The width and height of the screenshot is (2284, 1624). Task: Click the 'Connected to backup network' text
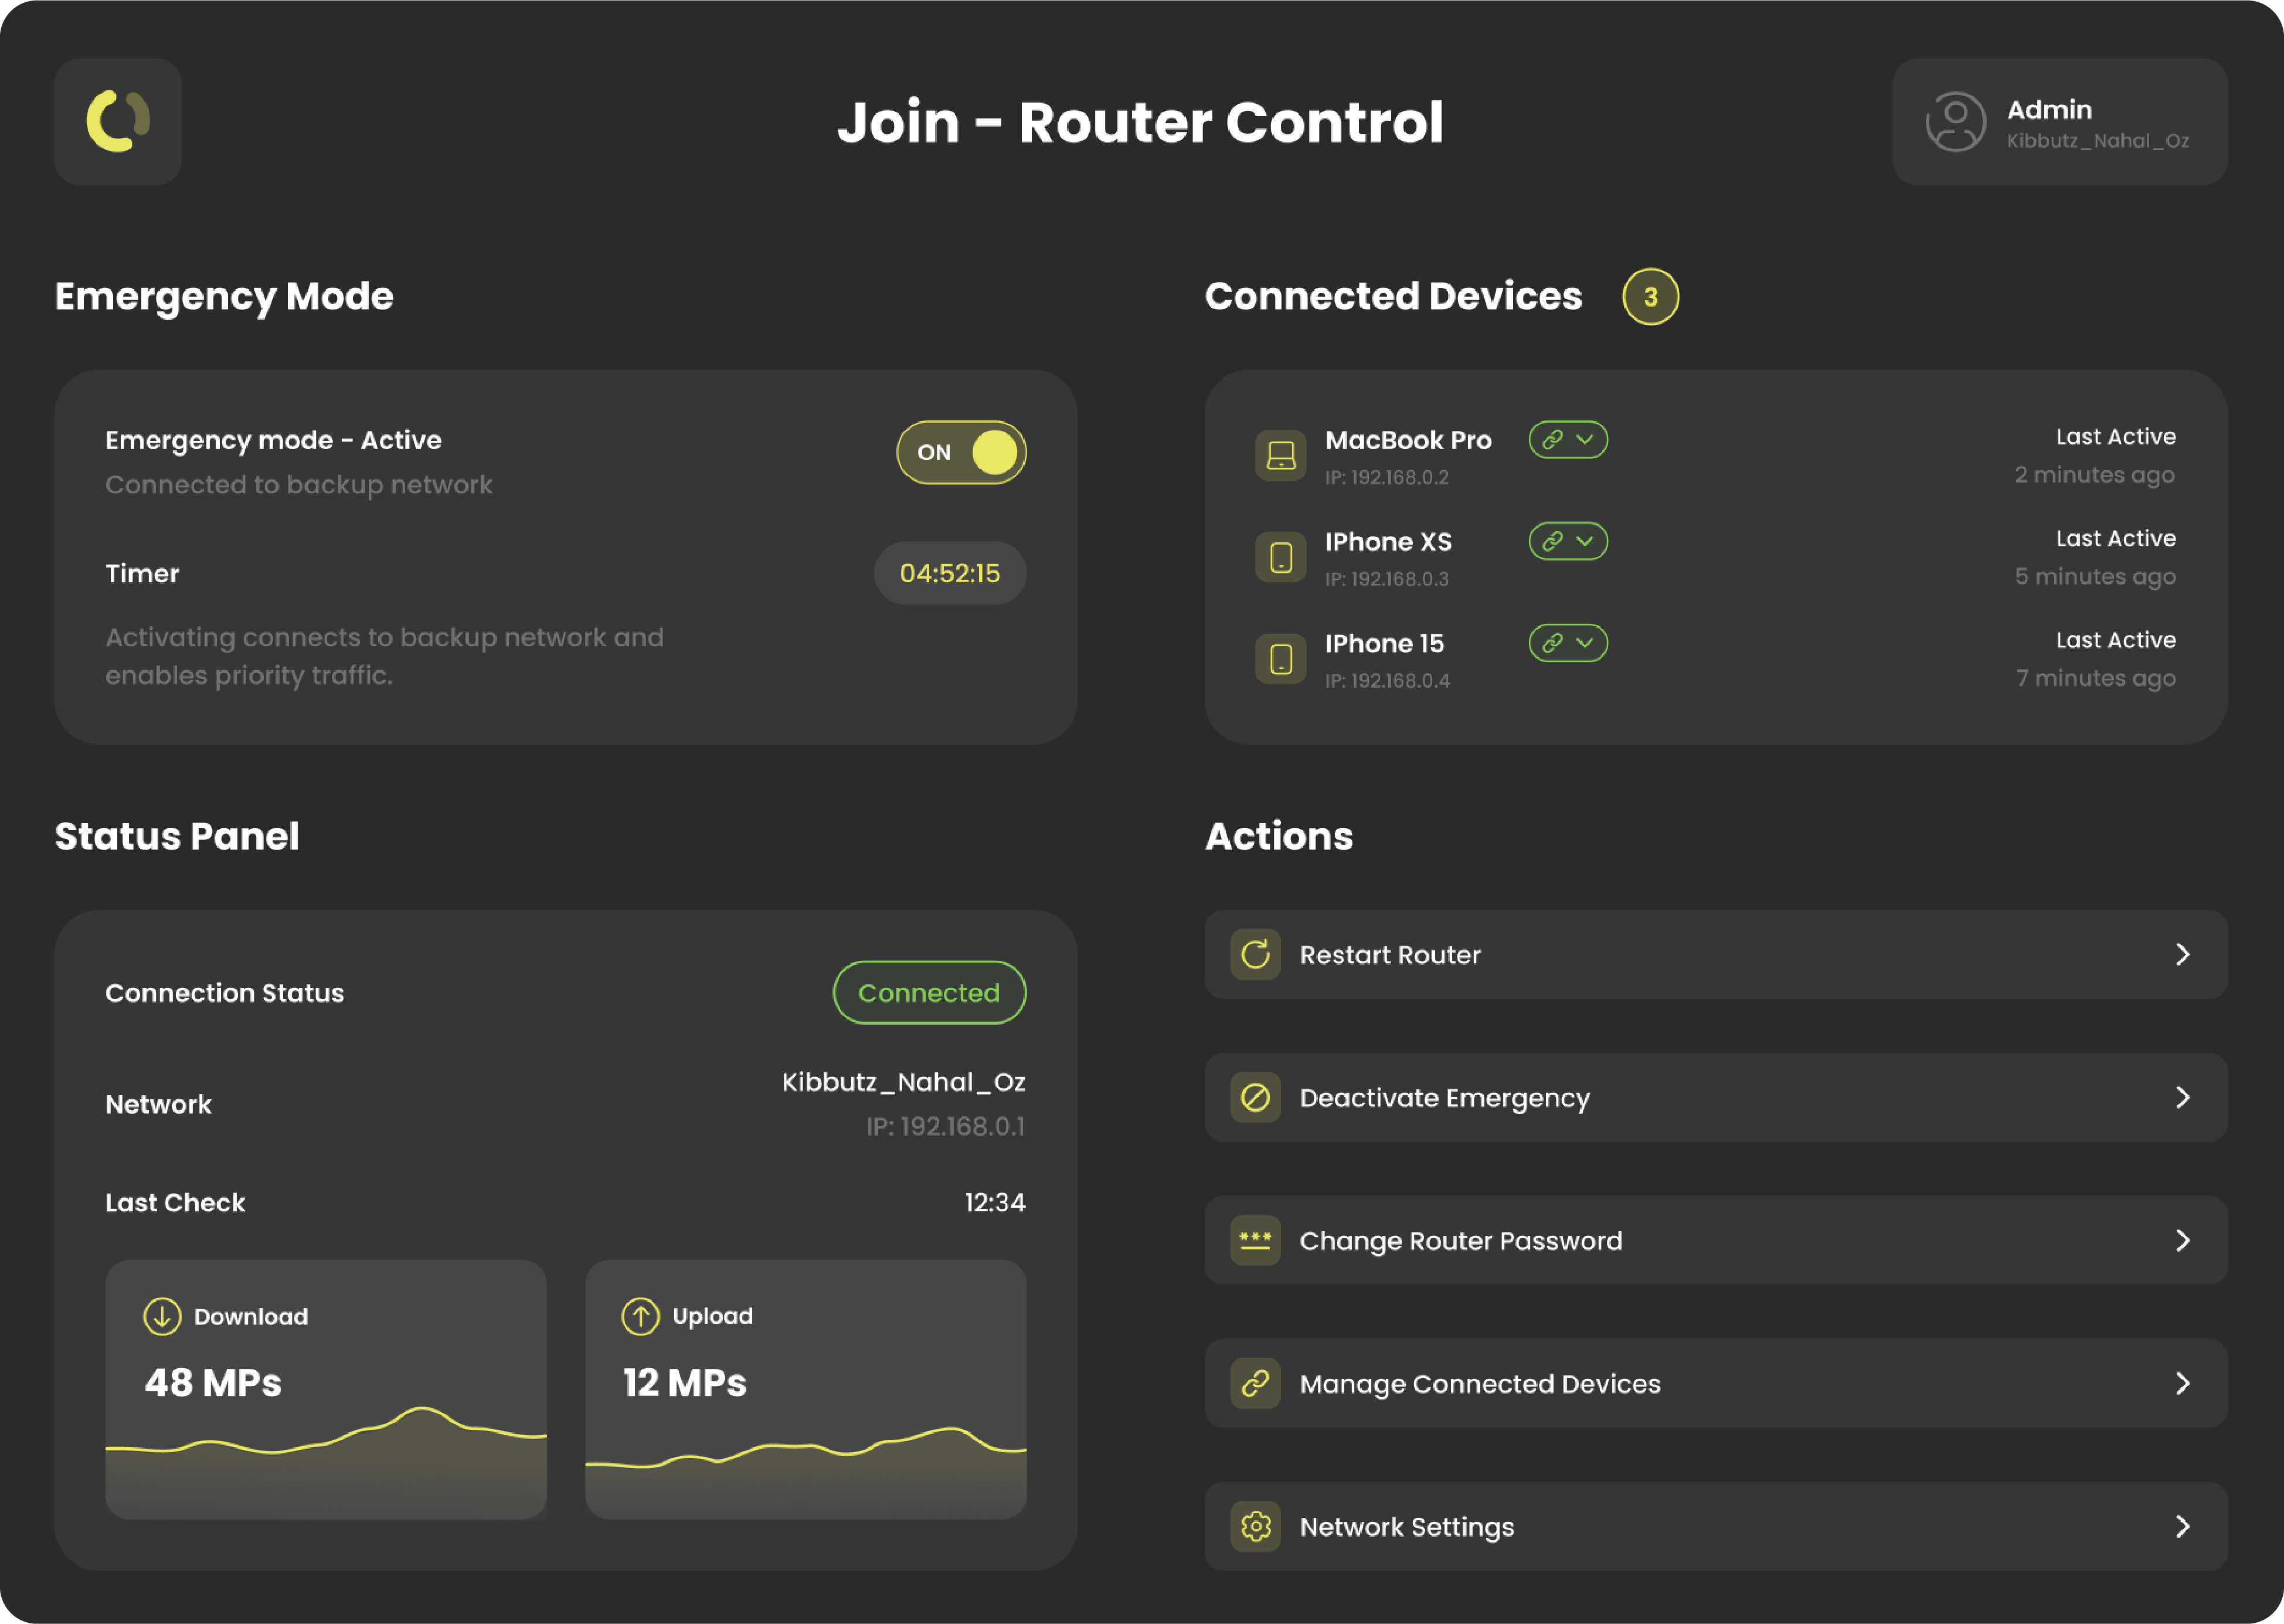[x=299, y=485]
